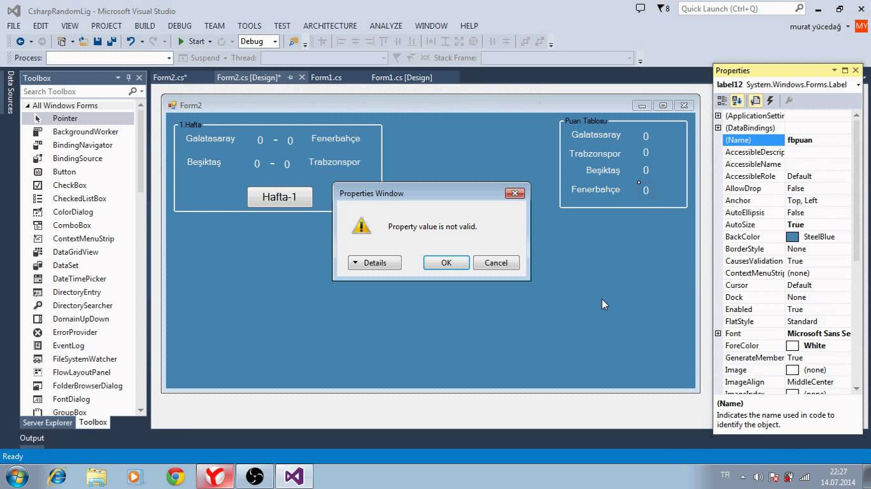The image size is (871, 489).
Task: Expand the (DataBindings) property
Action: click(x=718, y=128)
